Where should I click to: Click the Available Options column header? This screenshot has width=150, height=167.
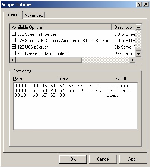pyautogui.click(x=60, y=27)
